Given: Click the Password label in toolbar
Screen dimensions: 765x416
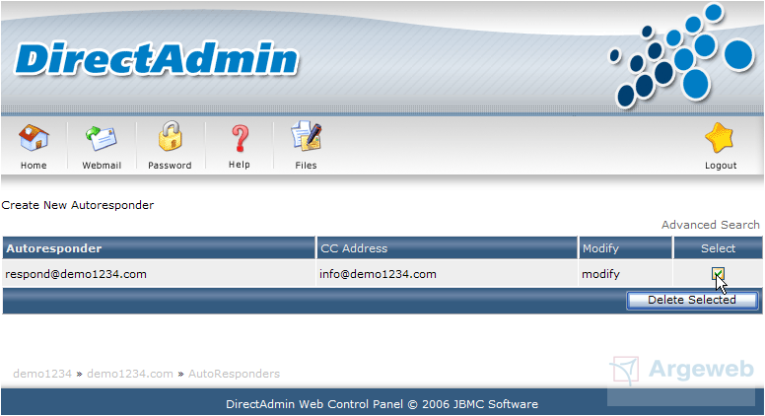Looking at the screenshot, I should tap(170, 166).
